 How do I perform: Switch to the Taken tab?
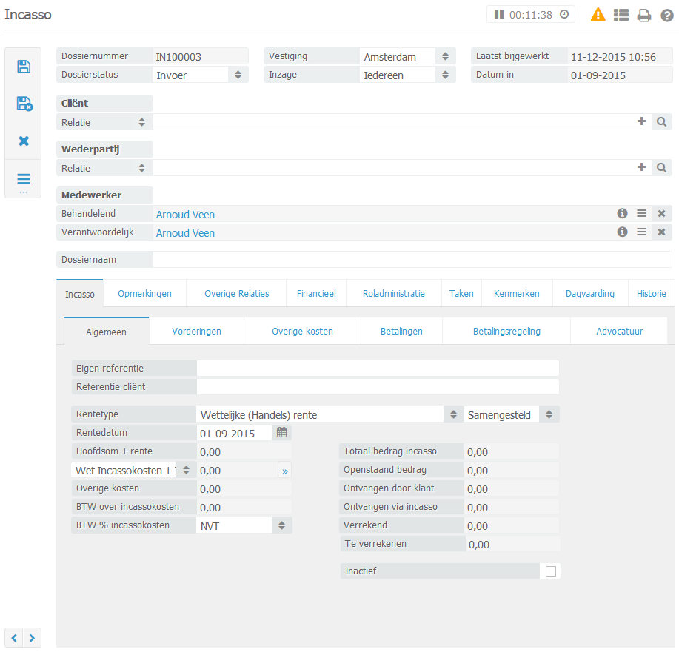pos(461,294)
